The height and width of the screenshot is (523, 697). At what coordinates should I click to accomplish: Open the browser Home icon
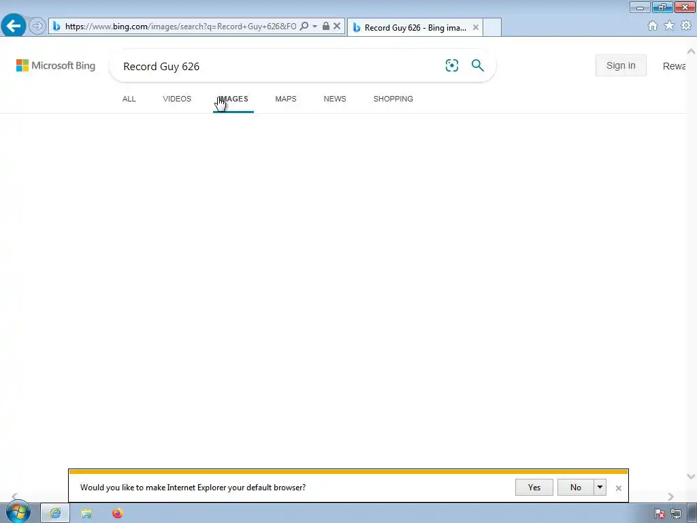click(653, 26)
